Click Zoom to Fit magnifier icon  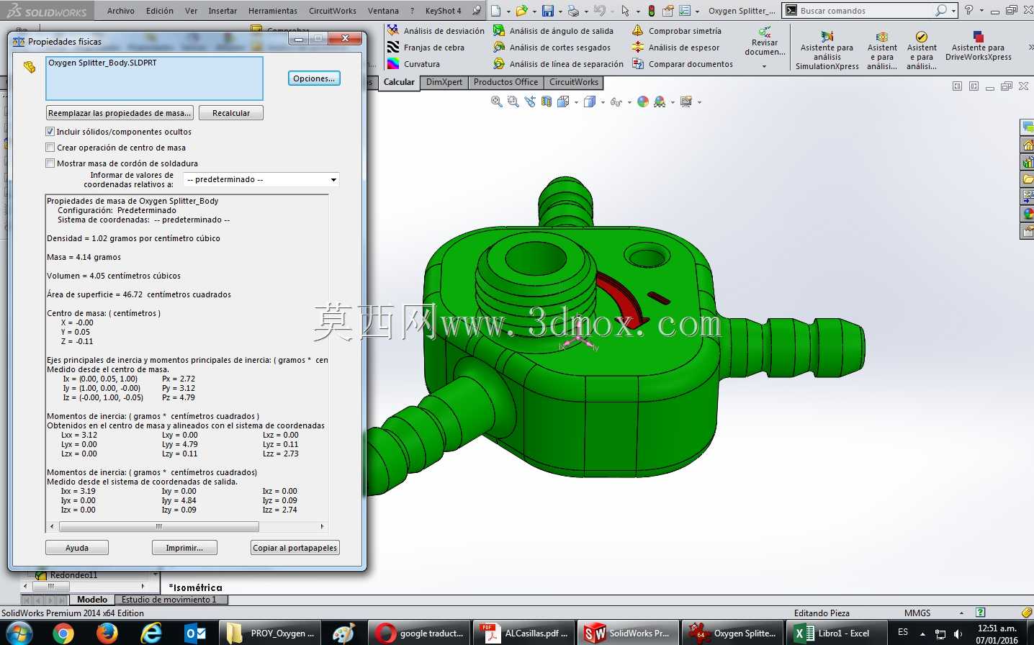click(497, 102)
